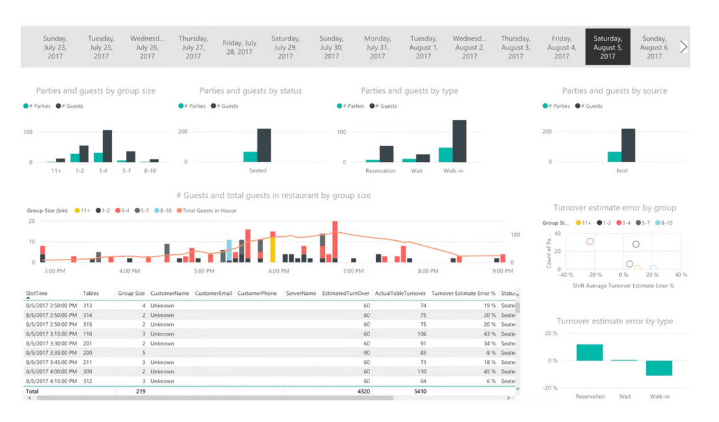The height and width of the screenshot is (422, 719).
Task: Click the orange Total Guests in House legend marker
Action: pyautogui.click(x=180, y=210)
